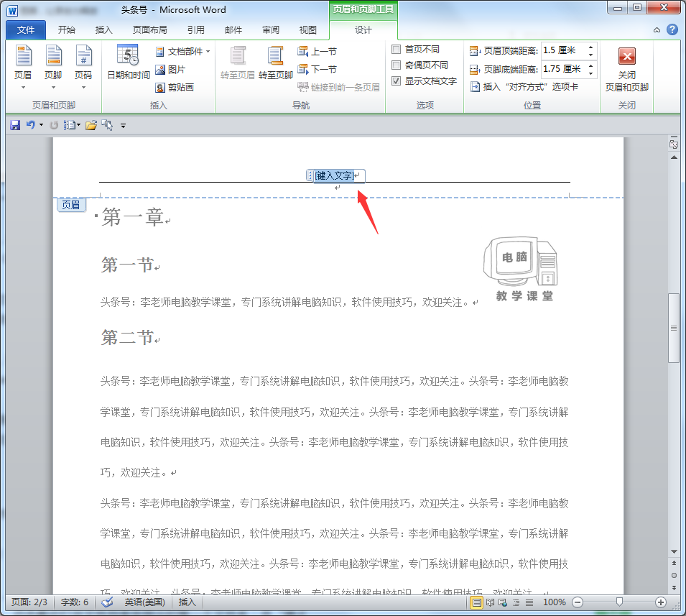Click 页眉顶端距离 value field
686x616 pixels.
click(563, 50)
